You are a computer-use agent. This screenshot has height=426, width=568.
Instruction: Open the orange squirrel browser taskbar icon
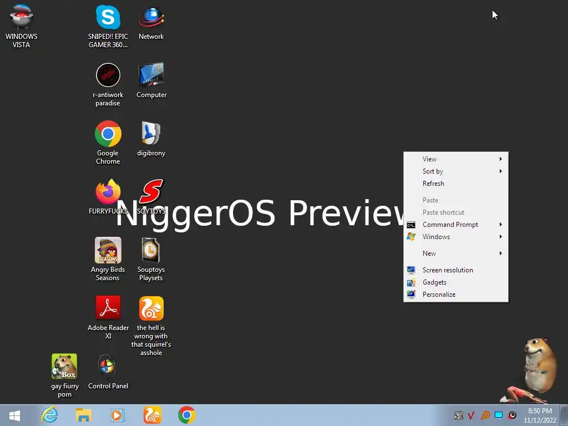click(x=152, y=415)
